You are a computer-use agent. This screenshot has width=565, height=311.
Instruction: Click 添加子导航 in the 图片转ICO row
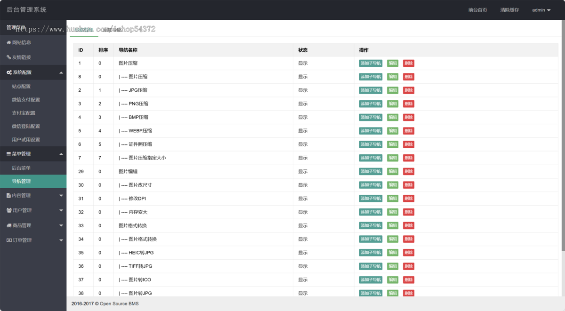tap(371, 280)
